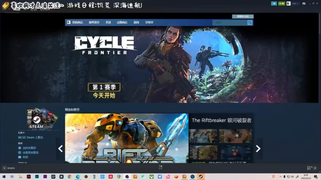
Task: Open the Downloads section at bottom center
Action: pyautogui.click(x=160, y=167)
